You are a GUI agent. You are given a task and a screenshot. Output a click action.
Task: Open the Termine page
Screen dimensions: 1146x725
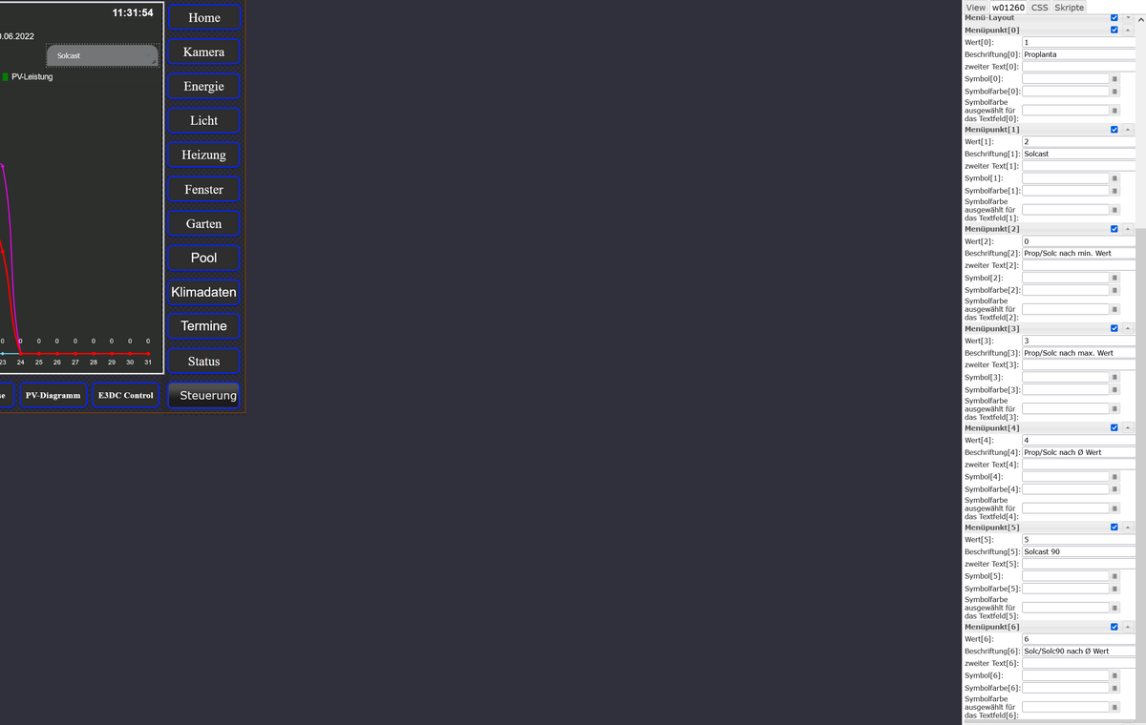(x=204, y=326)
